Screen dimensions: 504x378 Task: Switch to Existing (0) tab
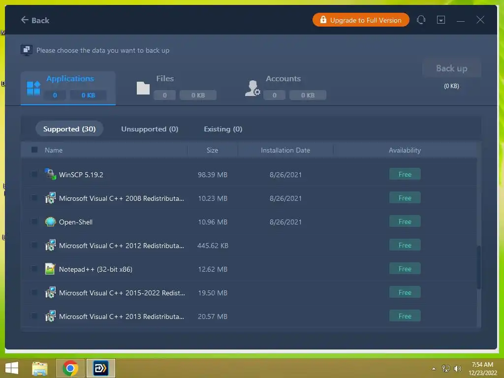pyautogui.click(x=223, y=129)
